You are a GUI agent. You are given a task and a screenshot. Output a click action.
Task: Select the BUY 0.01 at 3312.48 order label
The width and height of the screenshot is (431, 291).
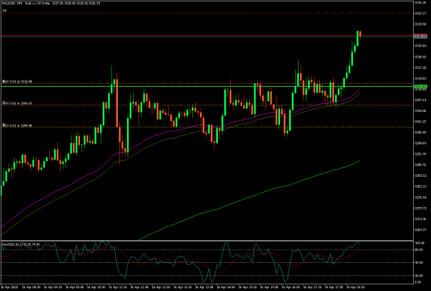pyautogui.click(x=17, y=81)
